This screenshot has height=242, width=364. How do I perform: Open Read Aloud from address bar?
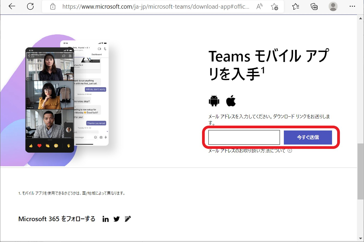click(259, 7)
